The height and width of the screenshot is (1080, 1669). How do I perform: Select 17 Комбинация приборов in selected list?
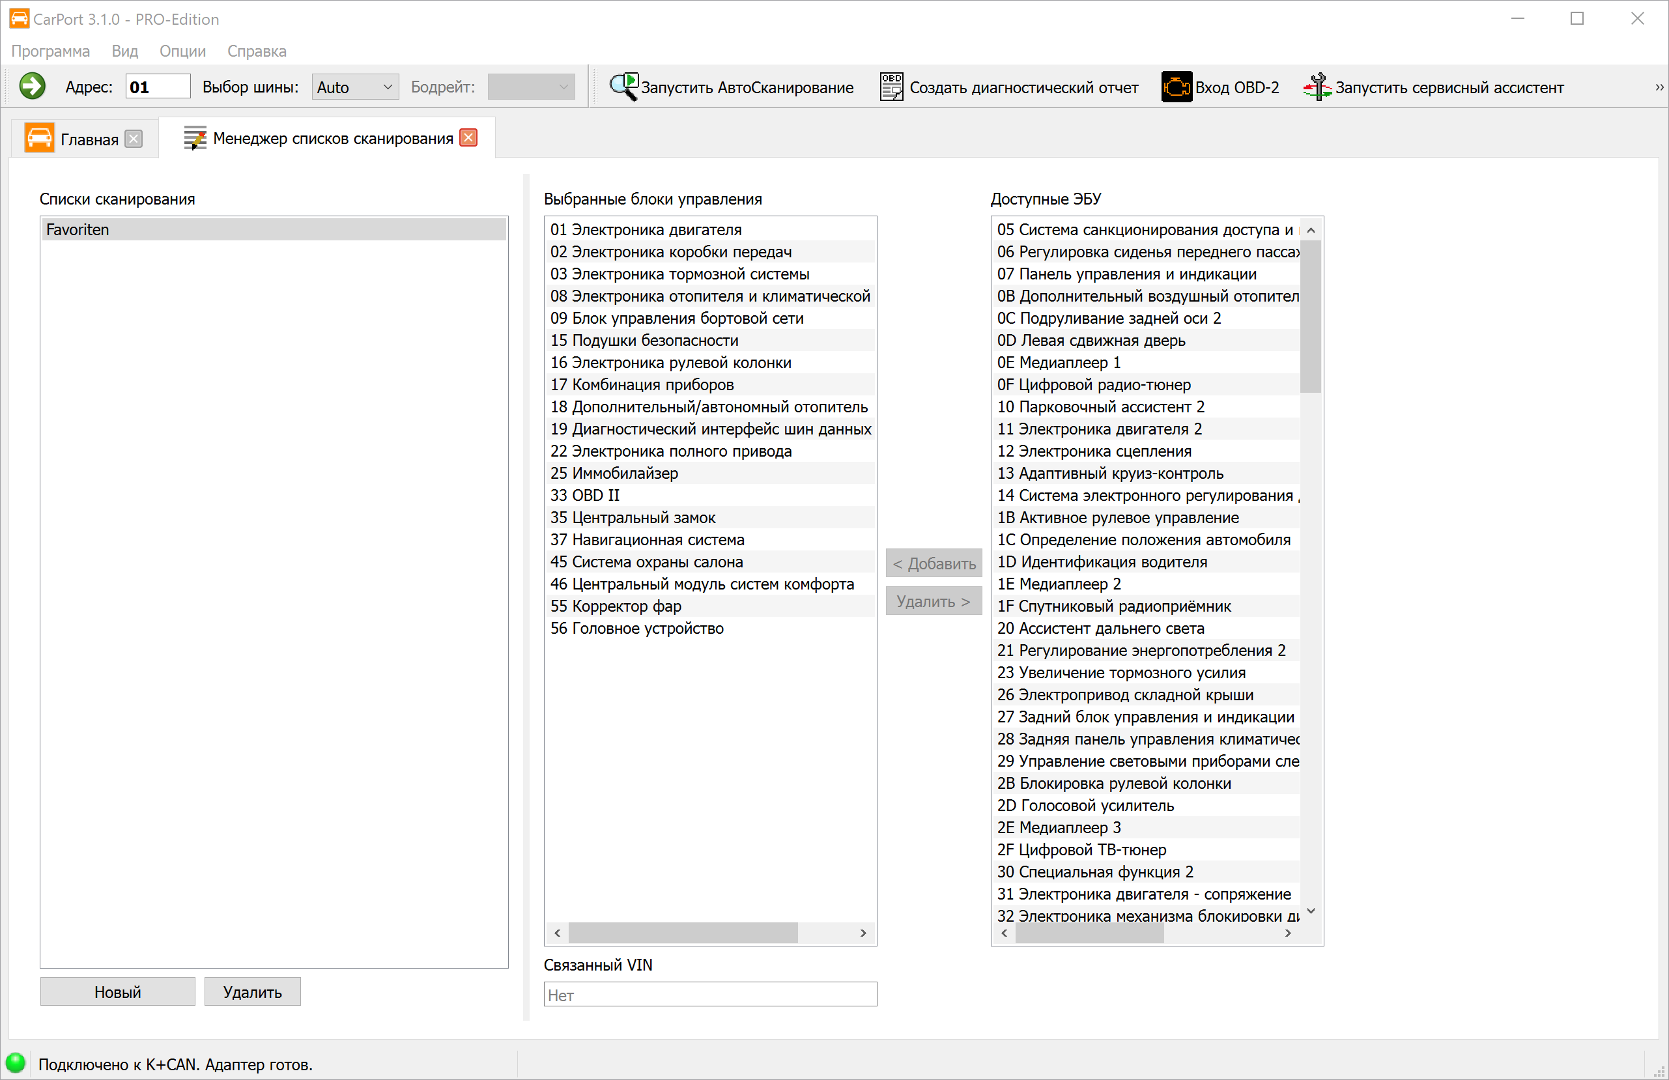pos(642,384)
